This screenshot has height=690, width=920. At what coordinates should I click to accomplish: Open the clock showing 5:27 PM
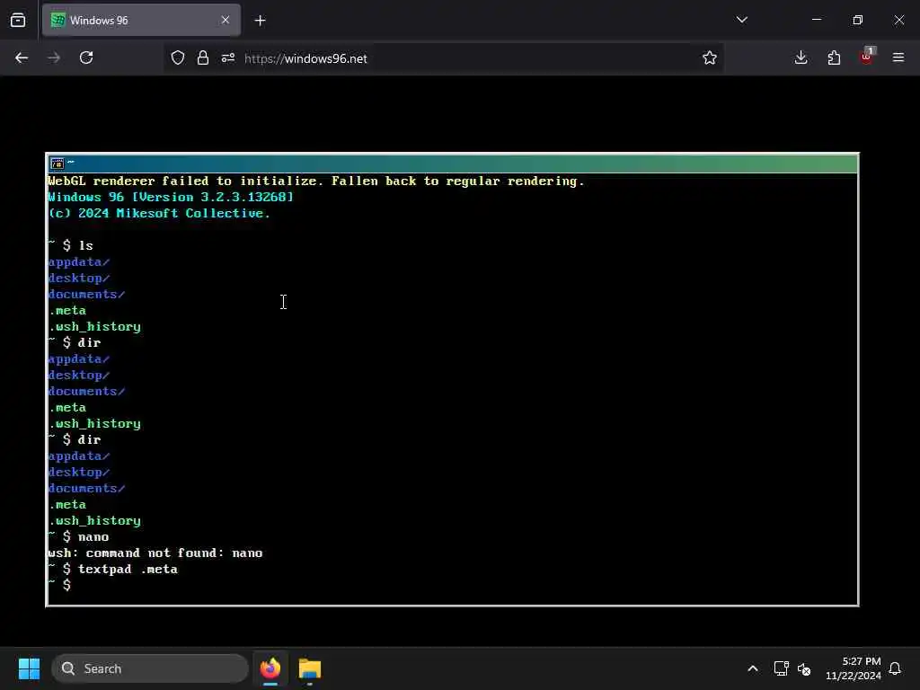(x=854, y=668)
